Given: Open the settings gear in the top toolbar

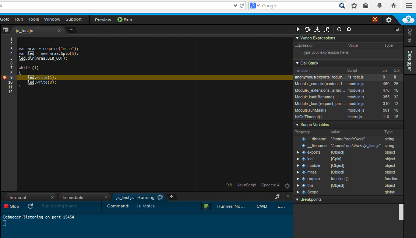Looking at the screenshot, I should coord(389,20).
